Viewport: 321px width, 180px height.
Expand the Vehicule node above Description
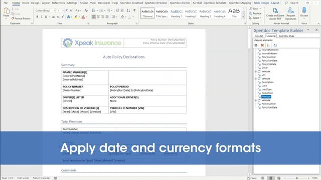pos(255,79)
